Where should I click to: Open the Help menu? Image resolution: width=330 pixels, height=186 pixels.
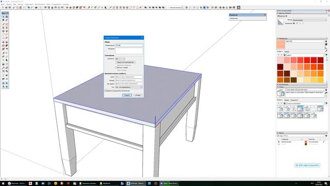point(66,4)
